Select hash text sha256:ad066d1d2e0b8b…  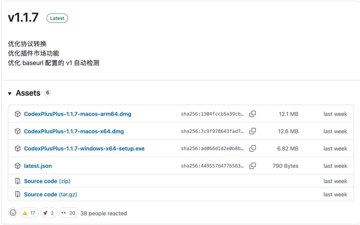click(x=212, y=149)
